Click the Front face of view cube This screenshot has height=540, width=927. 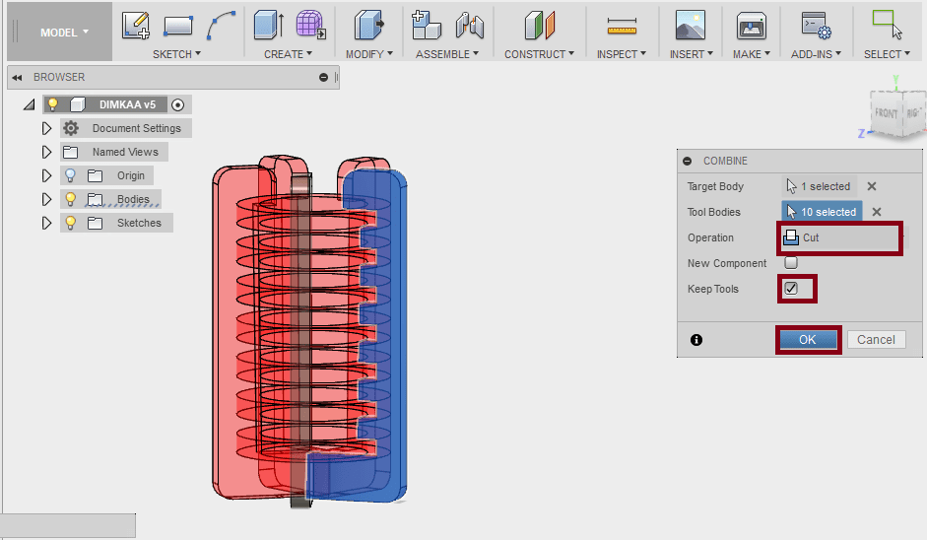886,113
